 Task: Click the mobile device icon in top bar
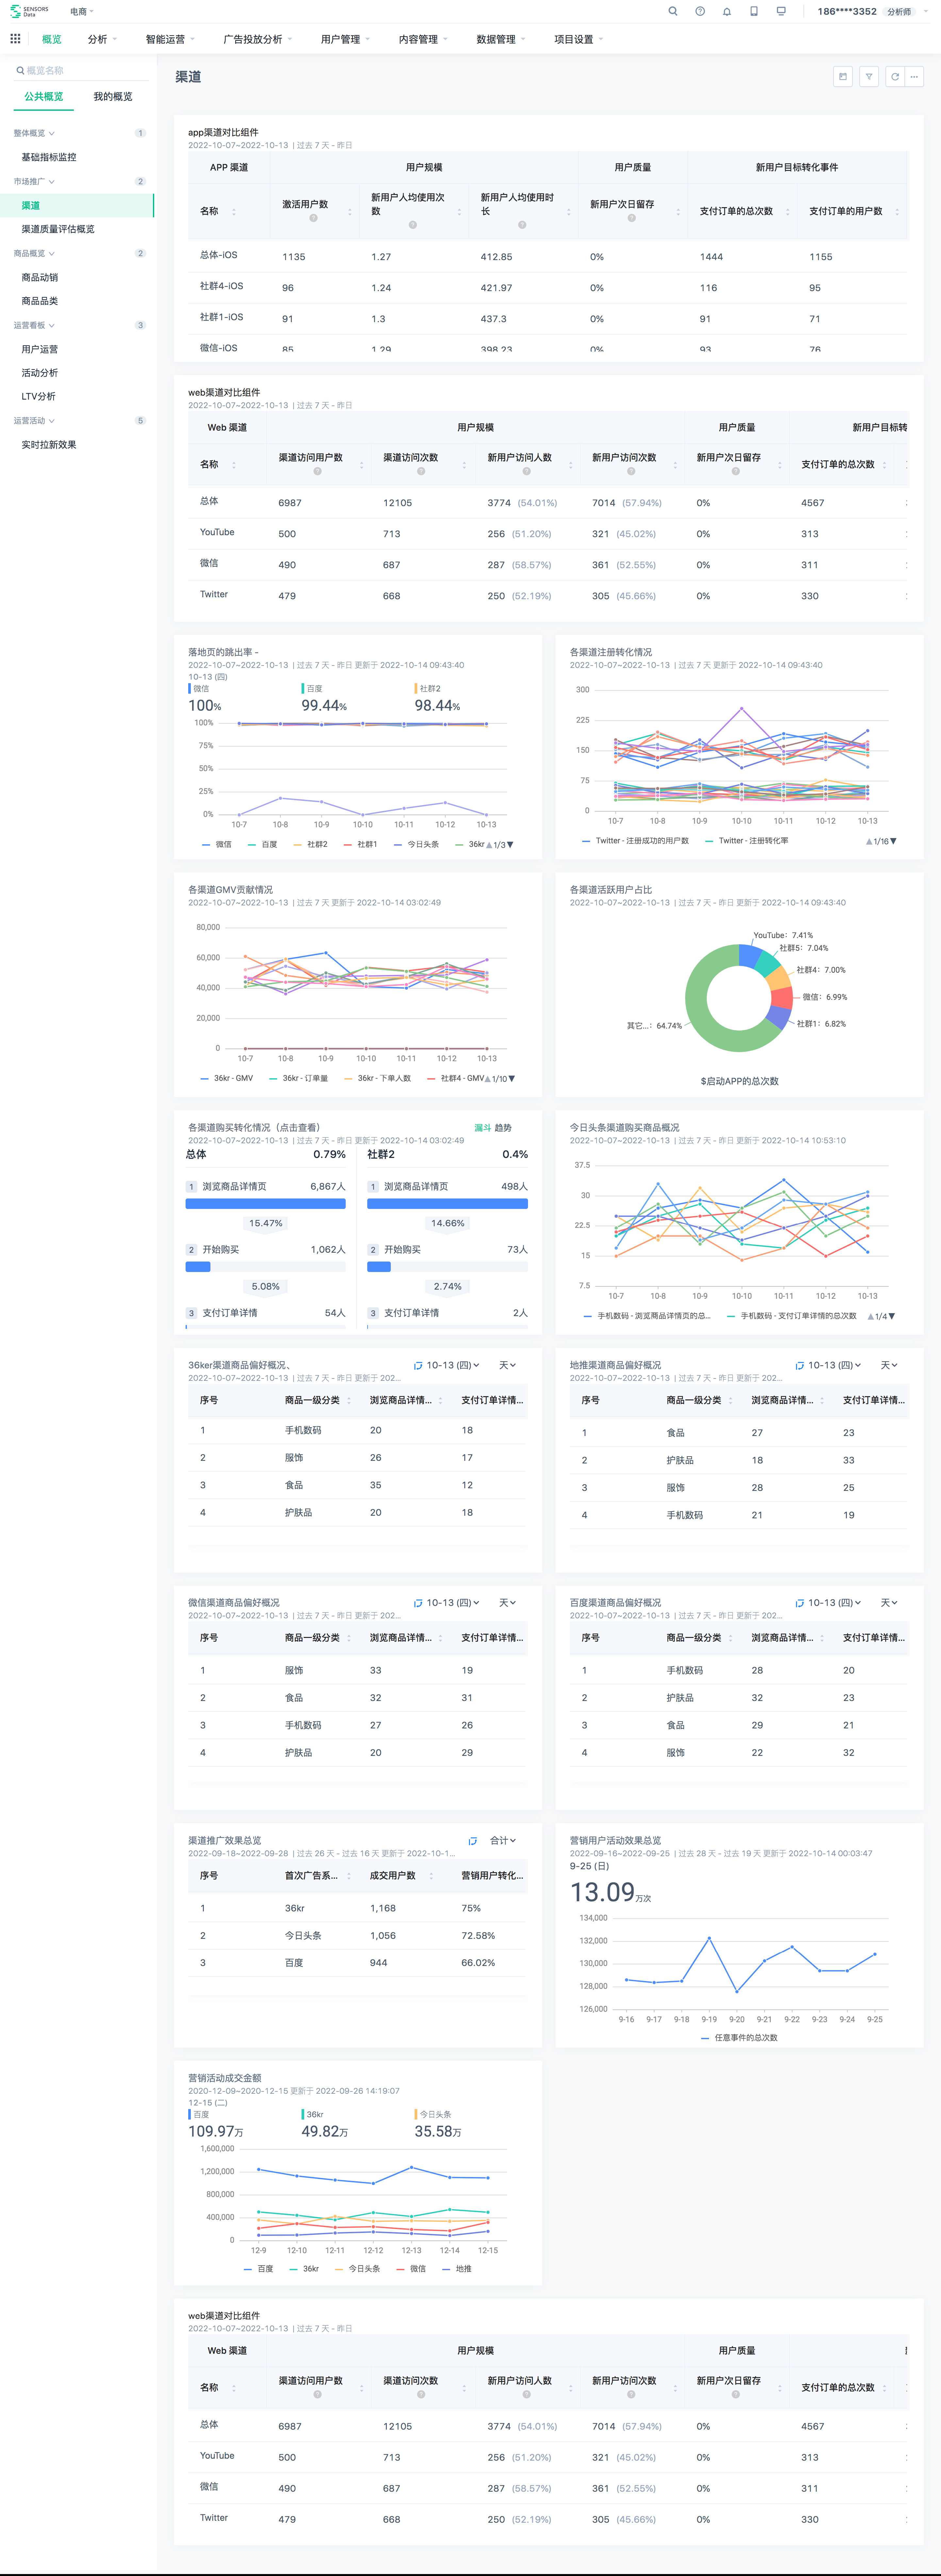(x=754, y=11)
